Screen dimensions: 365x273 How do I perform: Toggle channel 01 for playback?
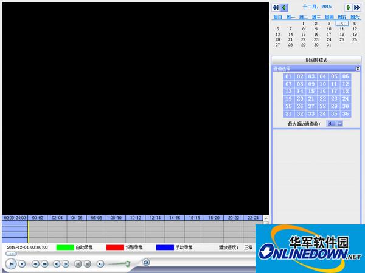coord(288,76)
